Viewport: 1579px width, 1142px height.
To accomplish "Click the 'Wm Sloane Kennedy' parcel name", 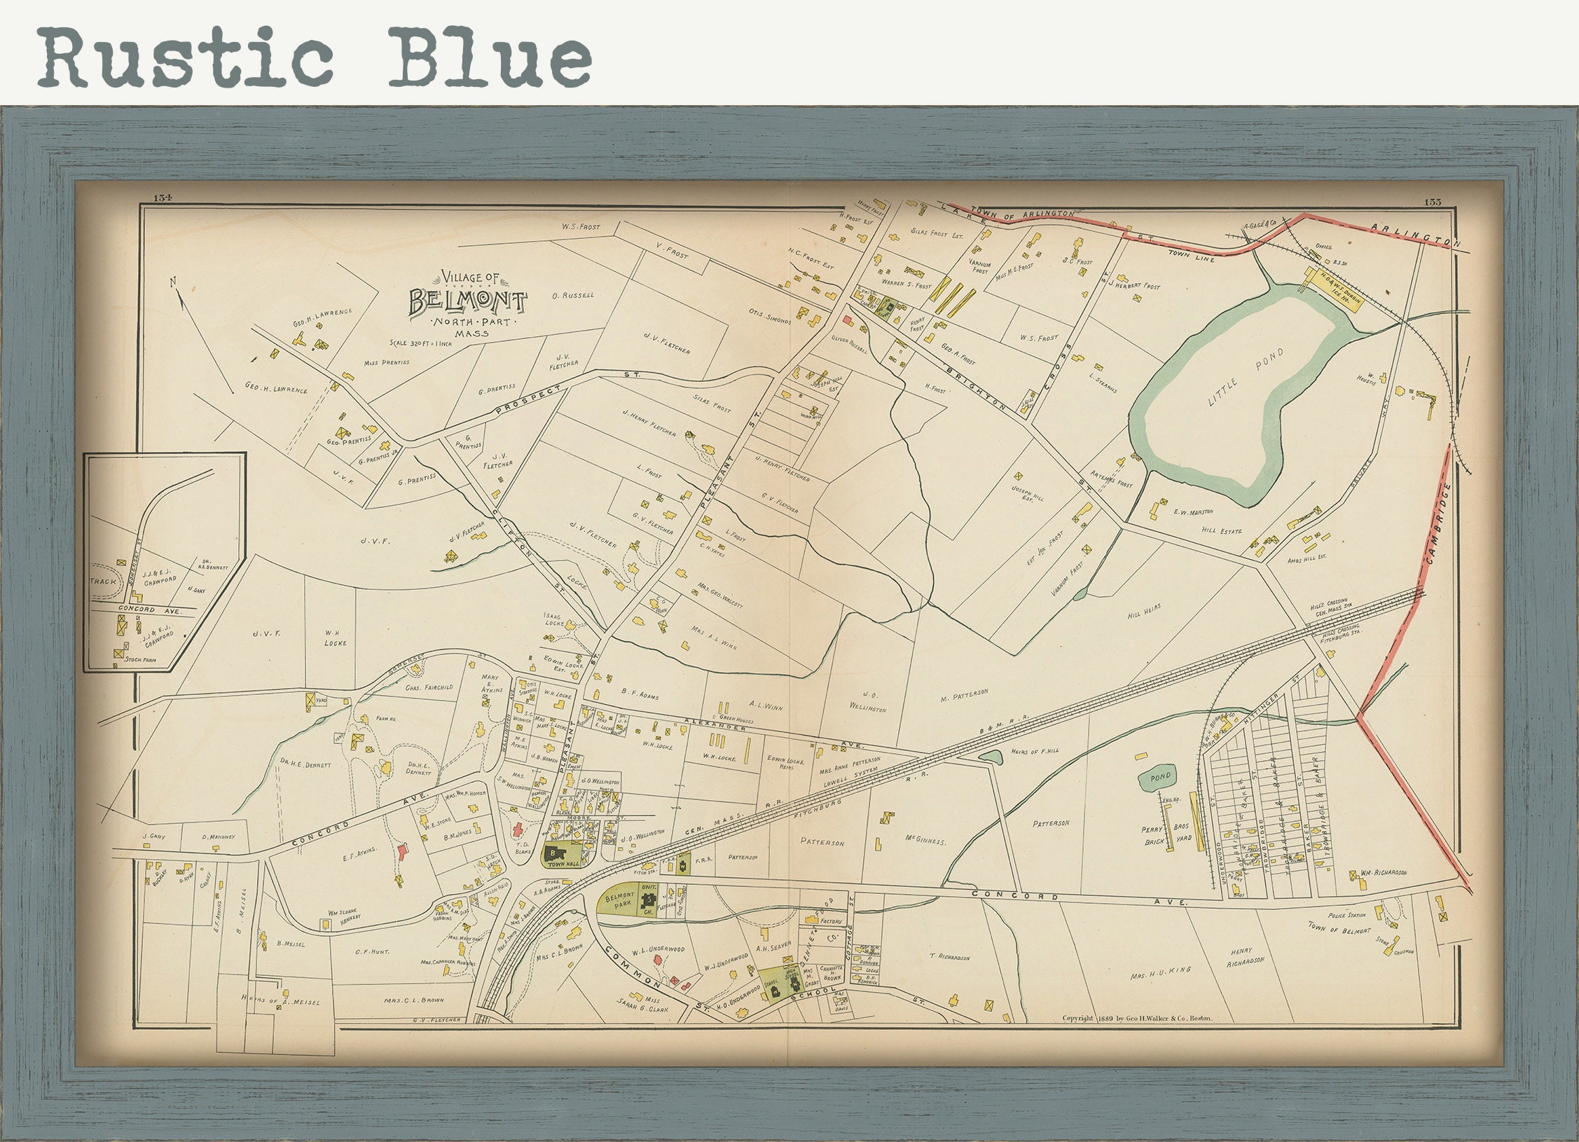I will [344, 917].
